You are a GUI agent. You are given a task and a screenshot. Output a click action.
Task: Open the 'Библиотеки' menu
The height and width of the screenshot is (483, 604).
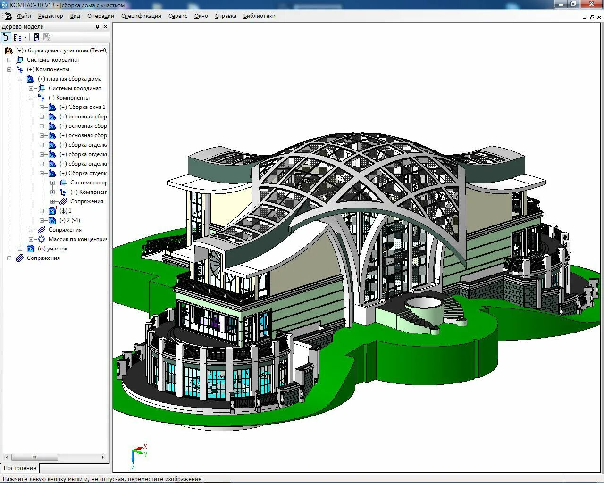point(259,16)
